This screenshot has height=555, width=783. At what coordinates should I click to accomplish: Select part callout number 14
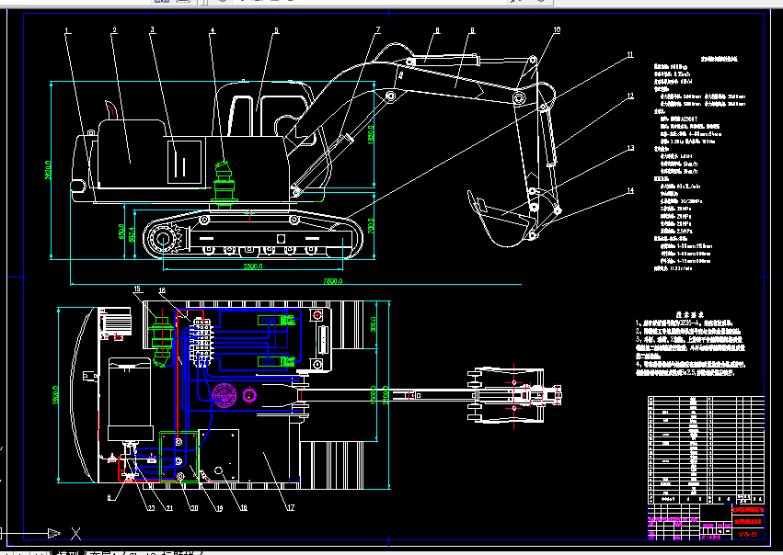(630, 190)
